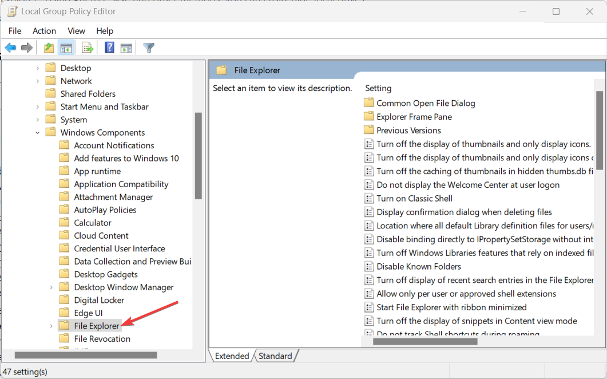607x379 pixels.
Task: Collapse the Windows Components node
Action: pos(37,132)
